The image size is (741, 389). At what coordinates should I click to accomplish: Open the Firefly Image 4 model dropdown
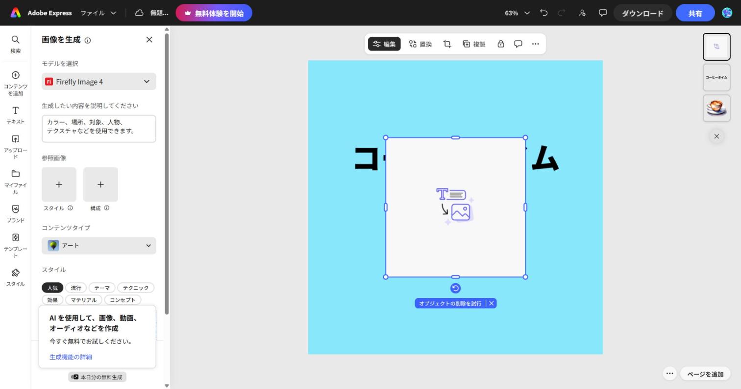point(99,82)
